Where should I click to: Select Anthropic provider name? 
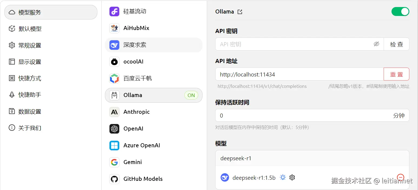pos(137,112)
